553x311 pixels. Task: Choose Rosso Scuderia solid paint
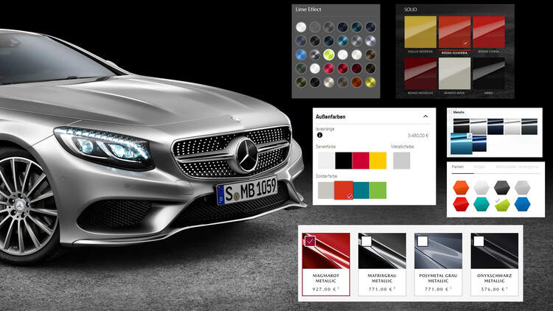coord(454,32)
